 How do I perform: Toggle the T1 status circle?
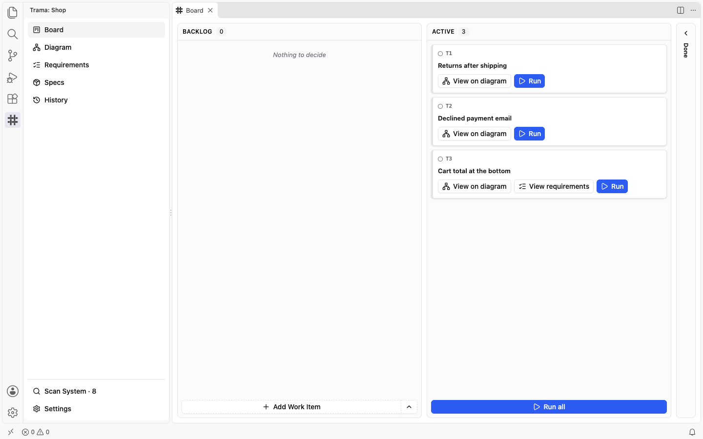point(440,54)
